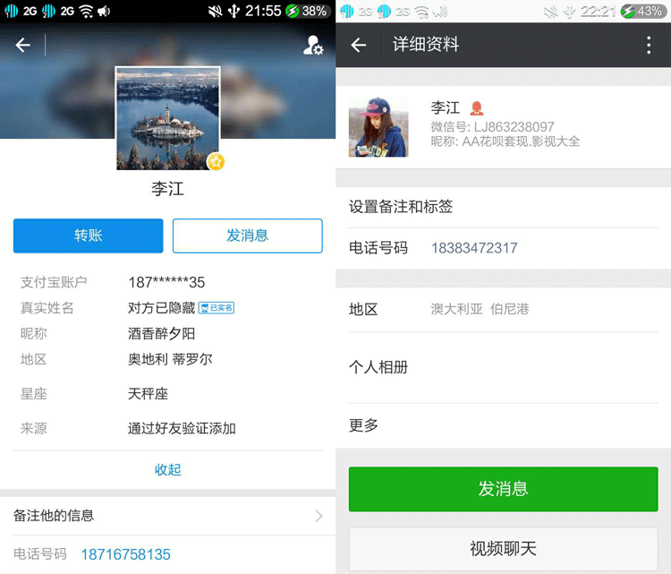Tap the green 发消息 button in WeChat

503,489
